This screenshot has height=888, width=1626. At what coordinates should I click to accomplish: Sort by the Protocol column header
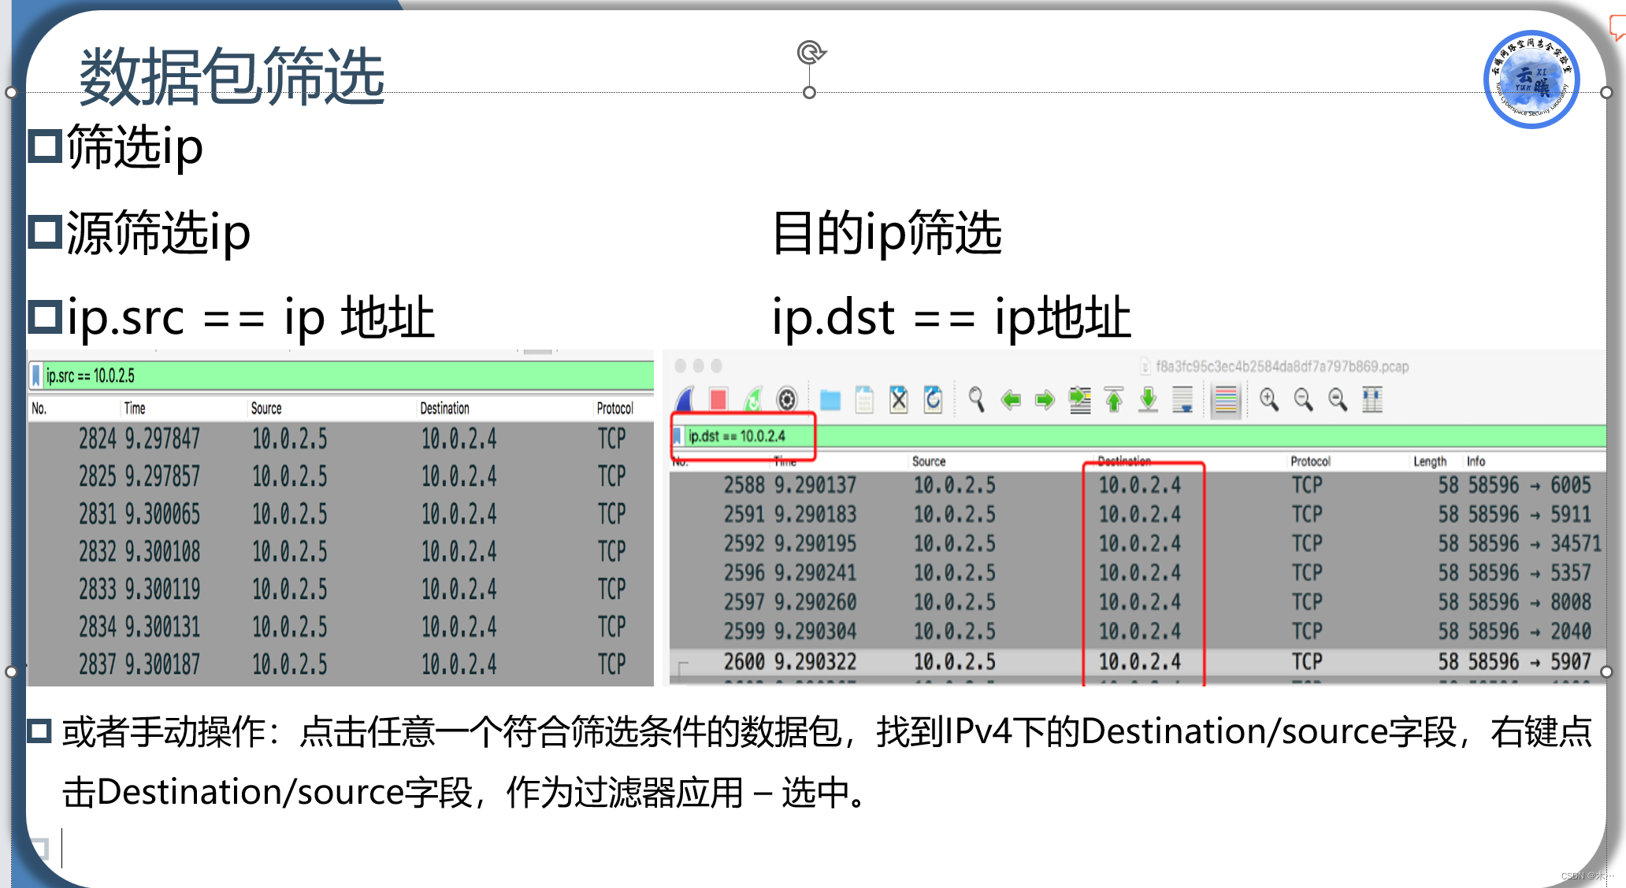coord(1310,463)
